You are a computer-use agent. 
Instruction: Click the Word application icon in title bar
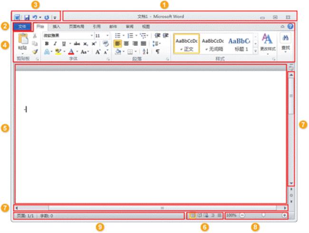[x=17, y=18]
